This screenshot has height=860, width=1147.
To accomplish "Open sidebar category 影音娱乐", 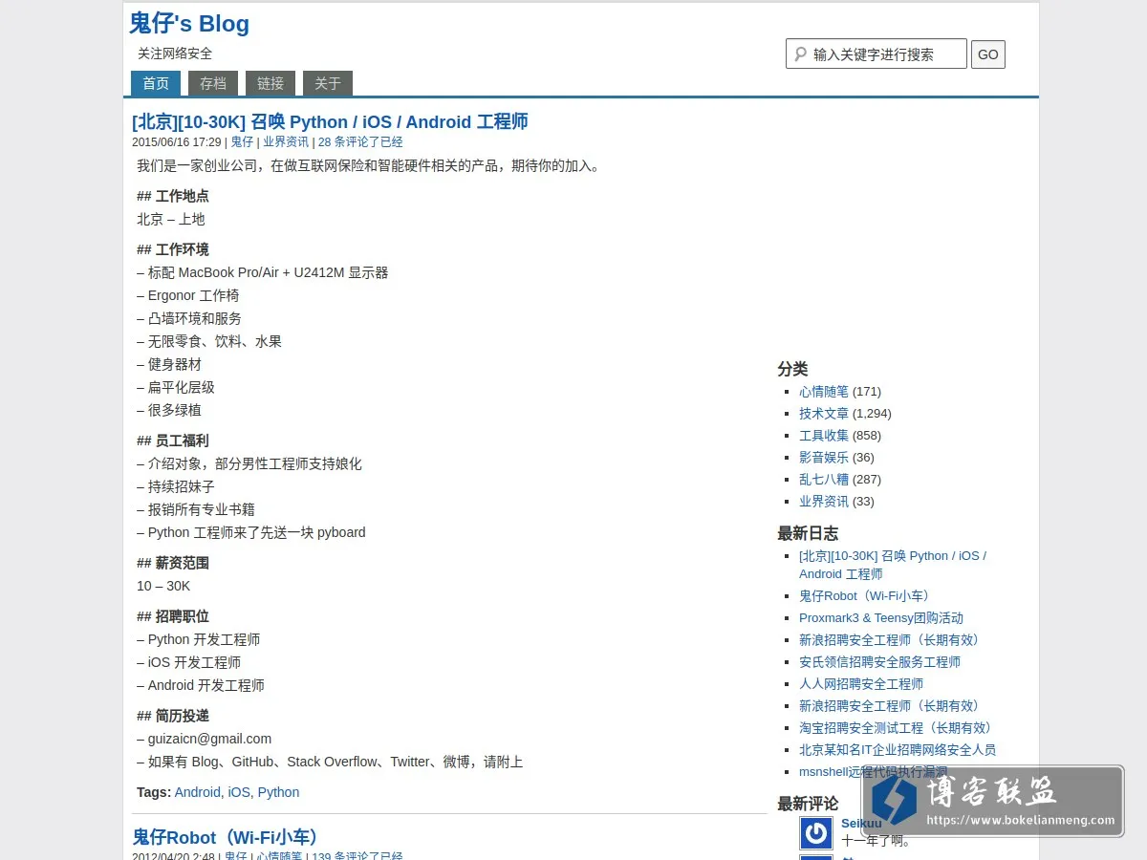I will tap(824, 458).
